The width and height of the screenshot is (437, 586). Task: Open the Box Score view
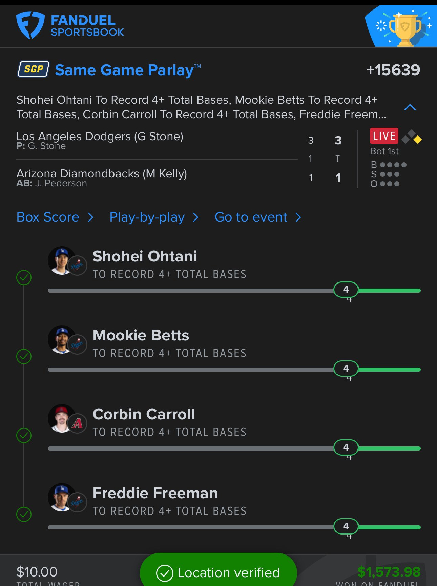pyautogui.click(x=55, y=217)
